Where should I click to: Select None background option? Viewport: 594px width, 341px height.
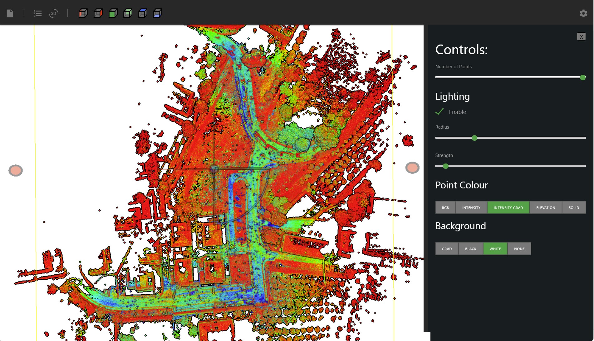[519, 249]
